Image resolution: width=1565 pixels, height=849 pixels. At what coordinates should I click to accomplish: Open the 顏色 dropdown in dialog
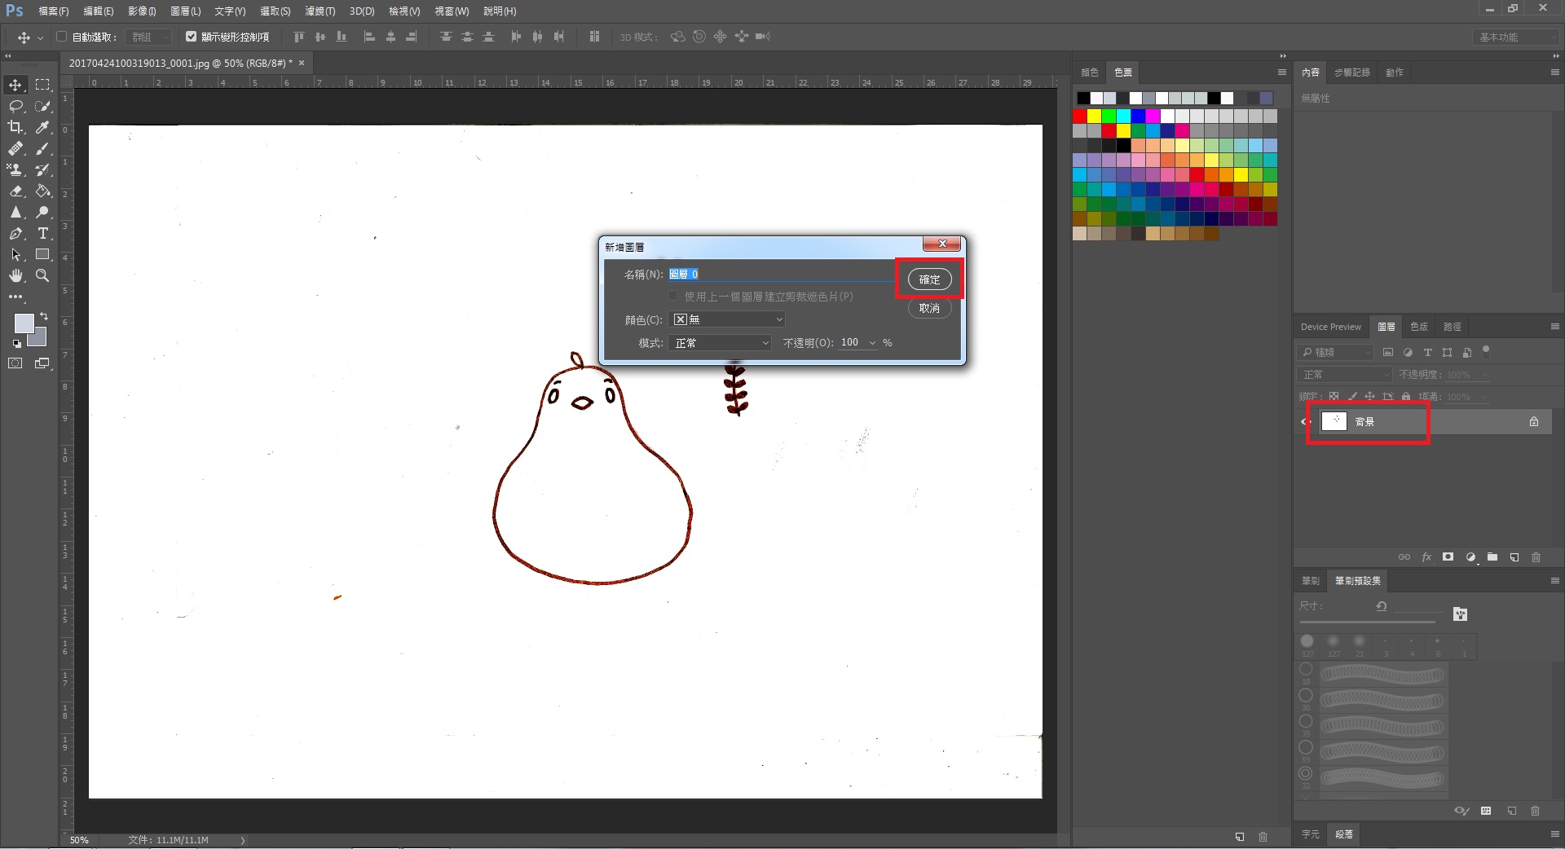coord(726,319)
